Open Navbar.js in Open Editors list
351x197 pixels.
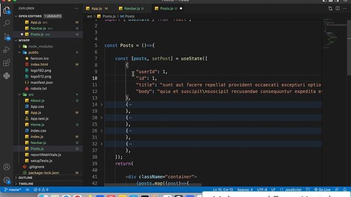point(48,28)
